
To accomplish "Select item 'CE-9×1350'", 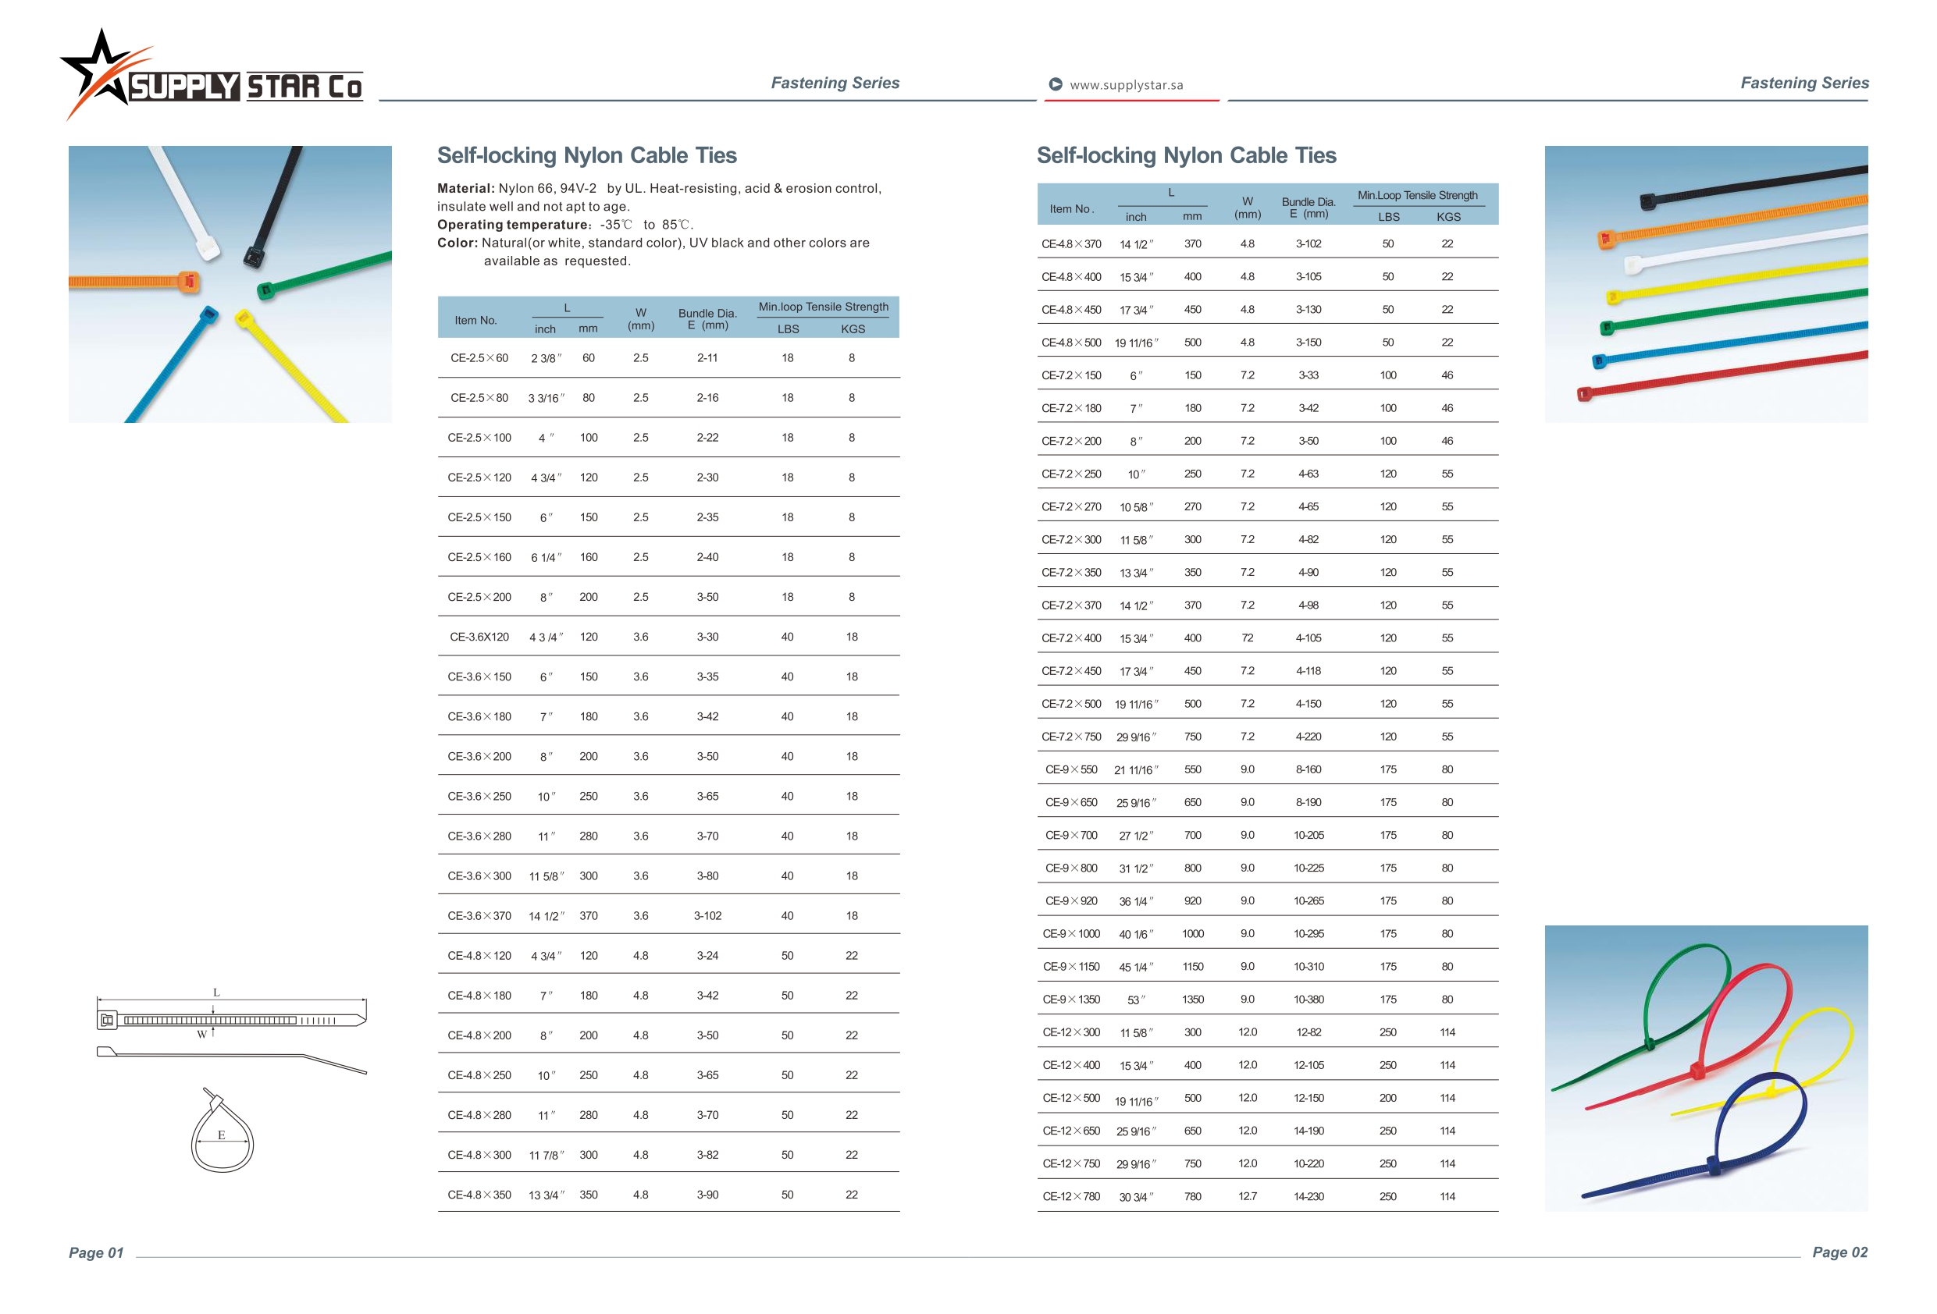I will point(1071,1000).
